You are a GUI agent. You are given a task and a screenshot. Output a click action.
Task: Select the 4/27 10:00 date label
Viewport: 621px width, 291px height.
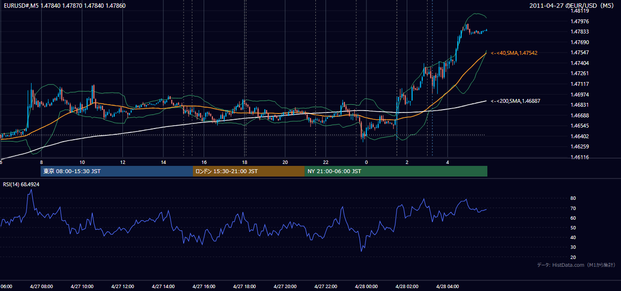coord(82,287)
